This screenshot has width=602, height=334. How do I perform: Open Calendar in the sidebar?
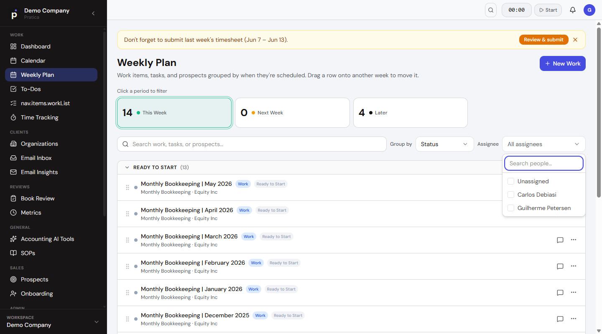[x=51, y=61]
